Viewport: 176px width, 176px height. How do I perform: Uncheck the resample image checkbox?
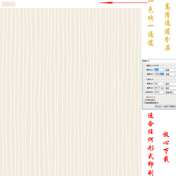click(x=145, y=103)
